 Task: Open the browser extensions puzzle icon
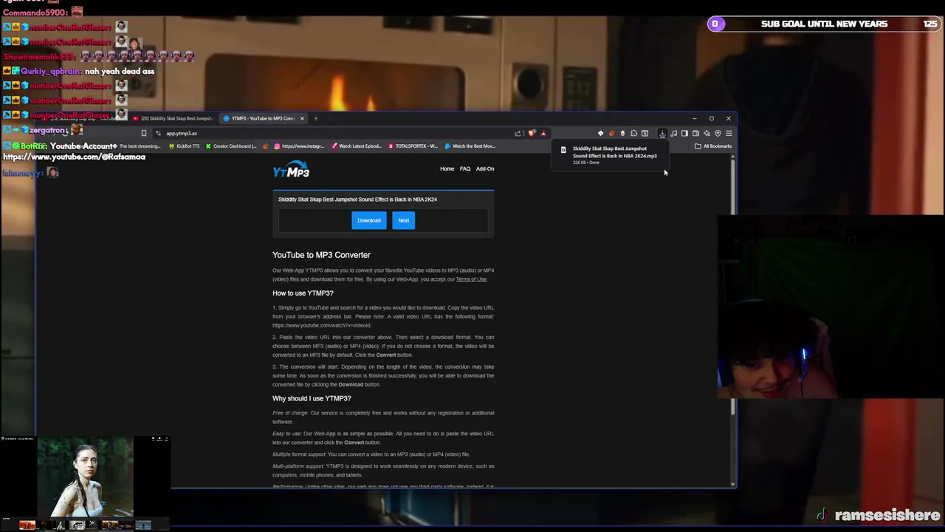pos(633,134)
